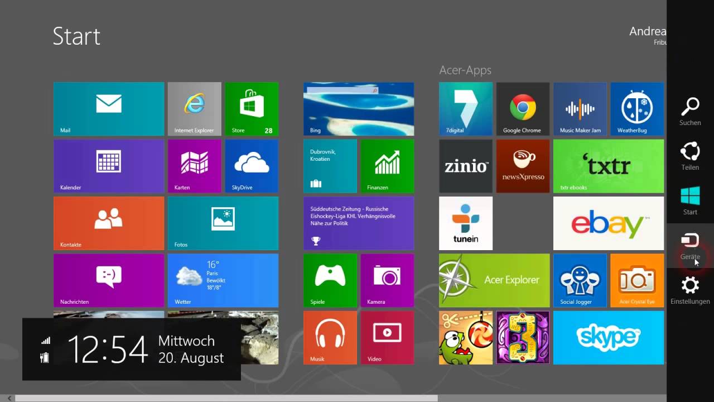Open the Nachrichten messaging tile
This screenshot has width=714, height=402.
pos(109,281)
